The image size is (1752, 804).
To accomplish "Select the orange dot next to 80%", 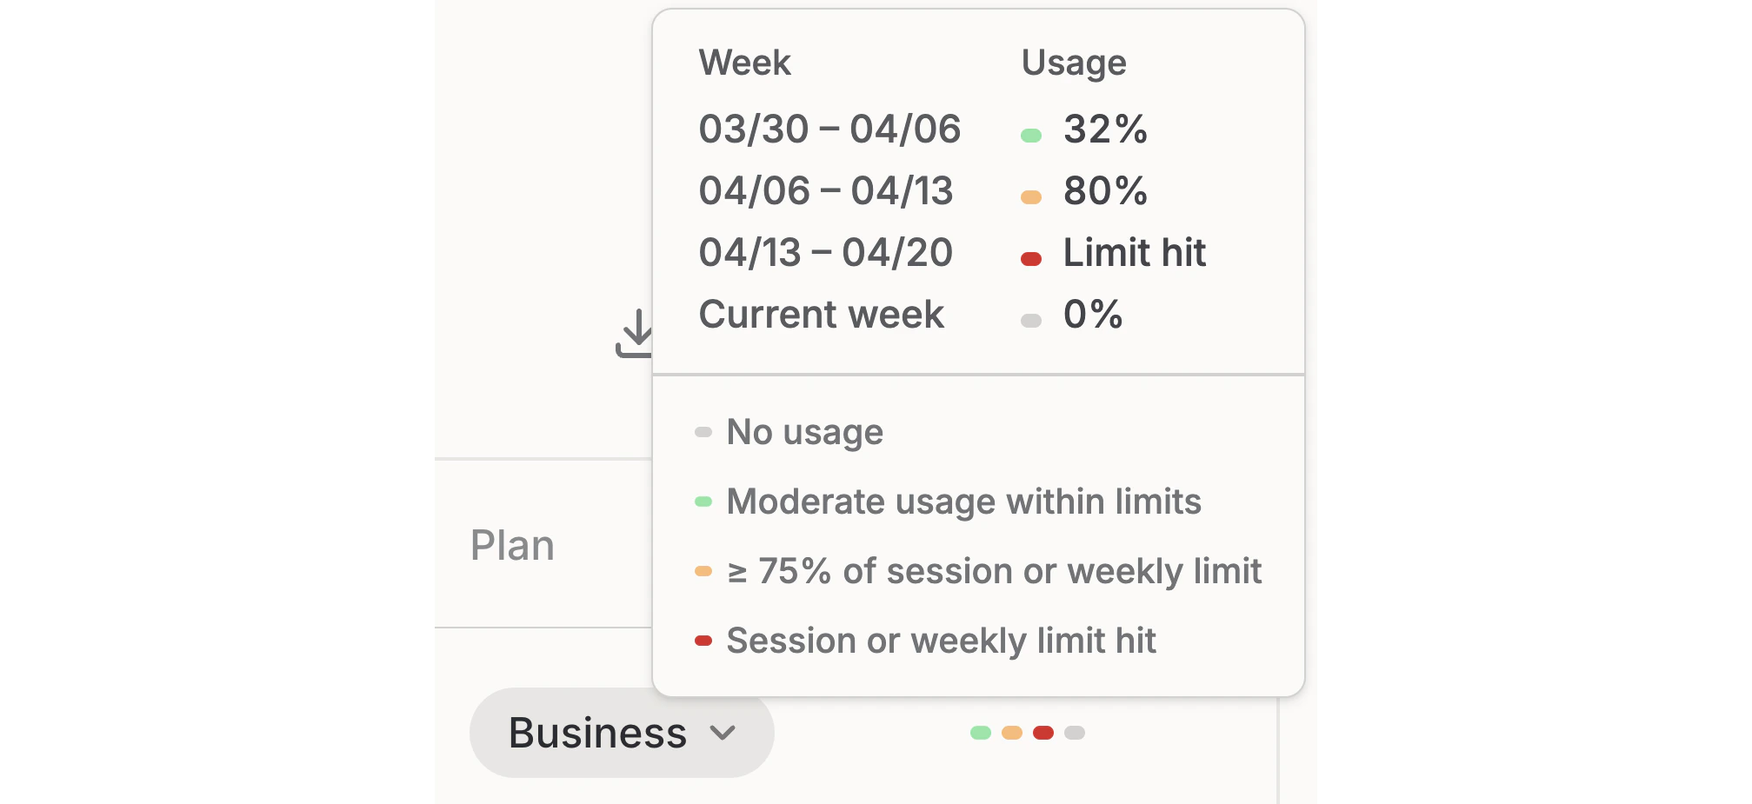I will (x=1031, y=195).
